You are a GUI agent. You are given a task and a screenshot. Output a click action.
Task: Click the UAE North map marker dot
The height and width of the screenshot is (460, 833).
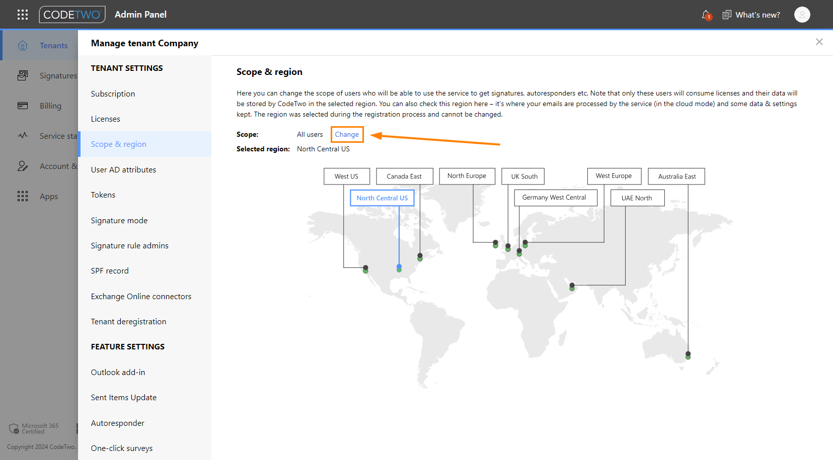(x=572, y=287)
